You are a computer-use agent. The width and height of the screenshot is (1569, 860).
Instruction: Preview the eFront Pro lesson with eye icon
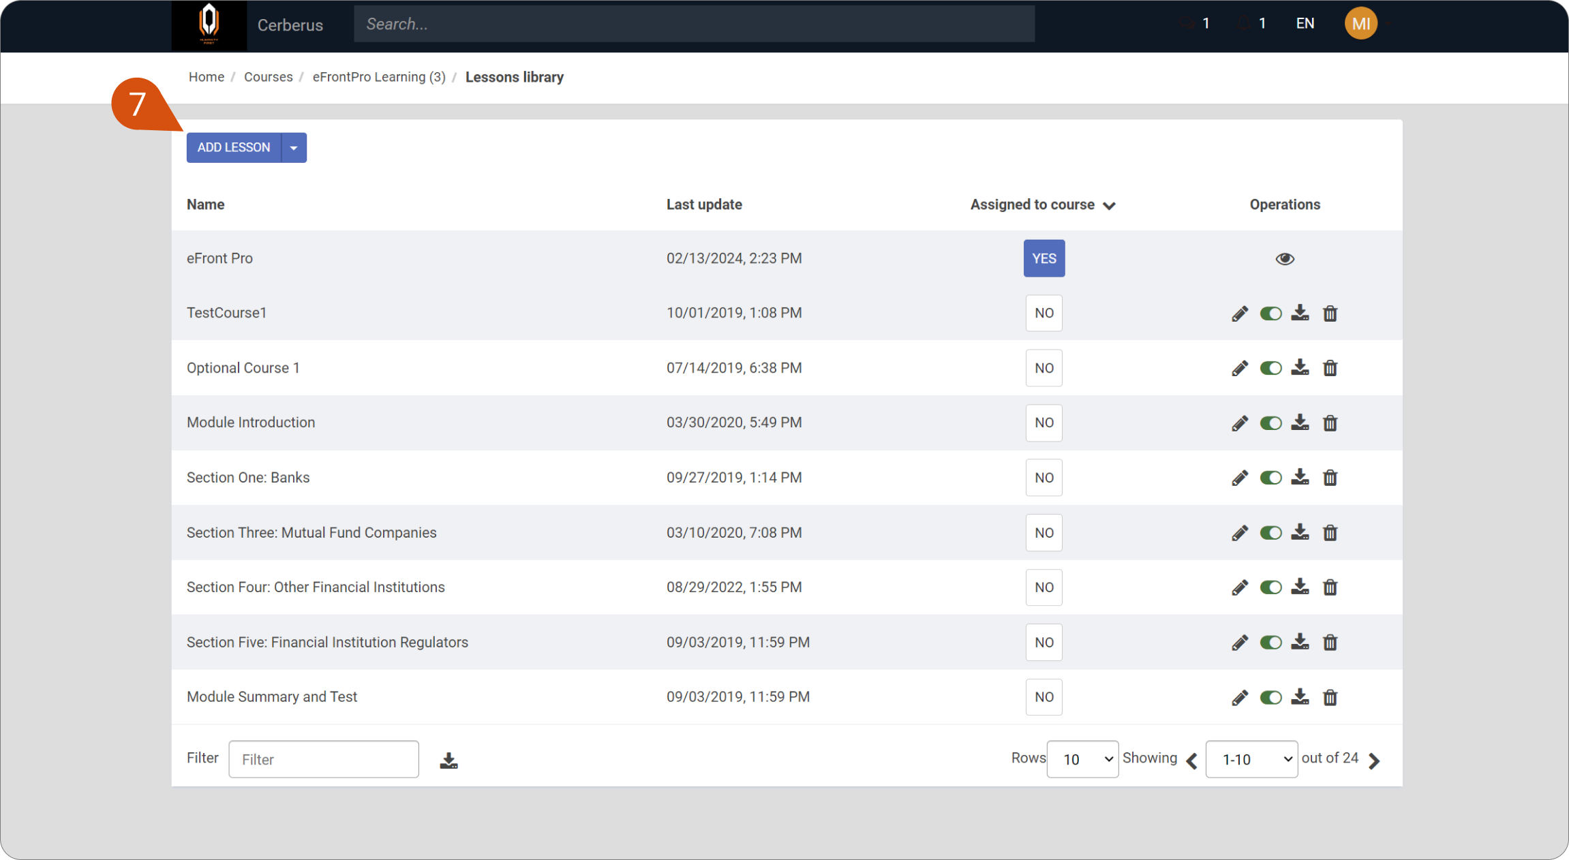1285,259
